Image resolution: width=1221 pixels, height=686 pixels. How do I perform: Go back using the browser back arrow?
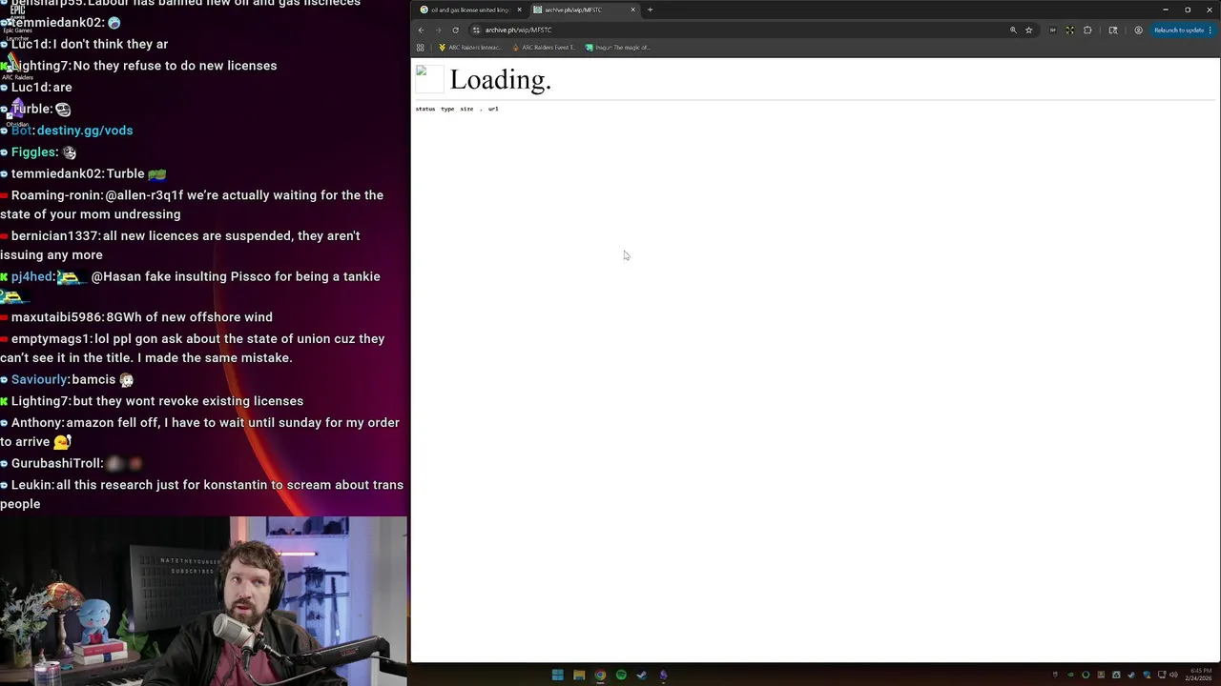click(x=421, y=30)
